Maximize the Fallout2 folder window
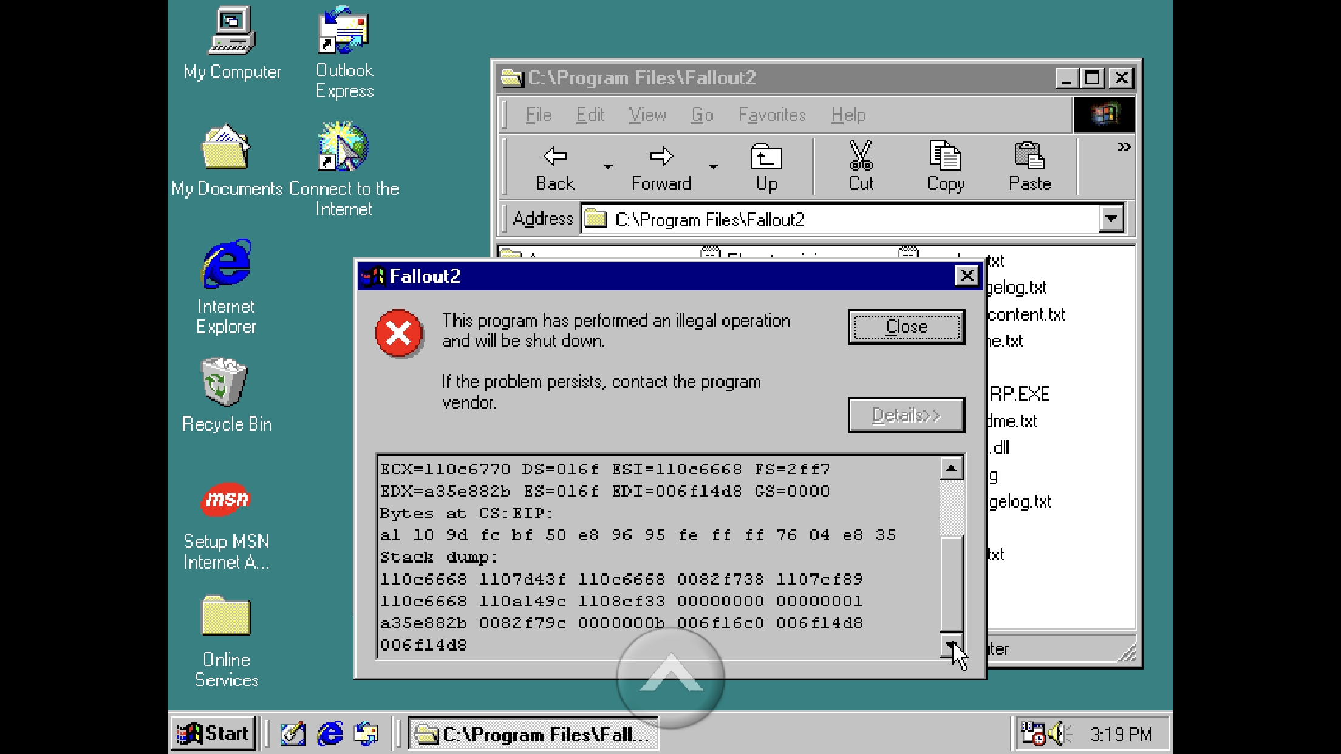This screenshot has width=1341, height=754. (x=1093, y=78)
